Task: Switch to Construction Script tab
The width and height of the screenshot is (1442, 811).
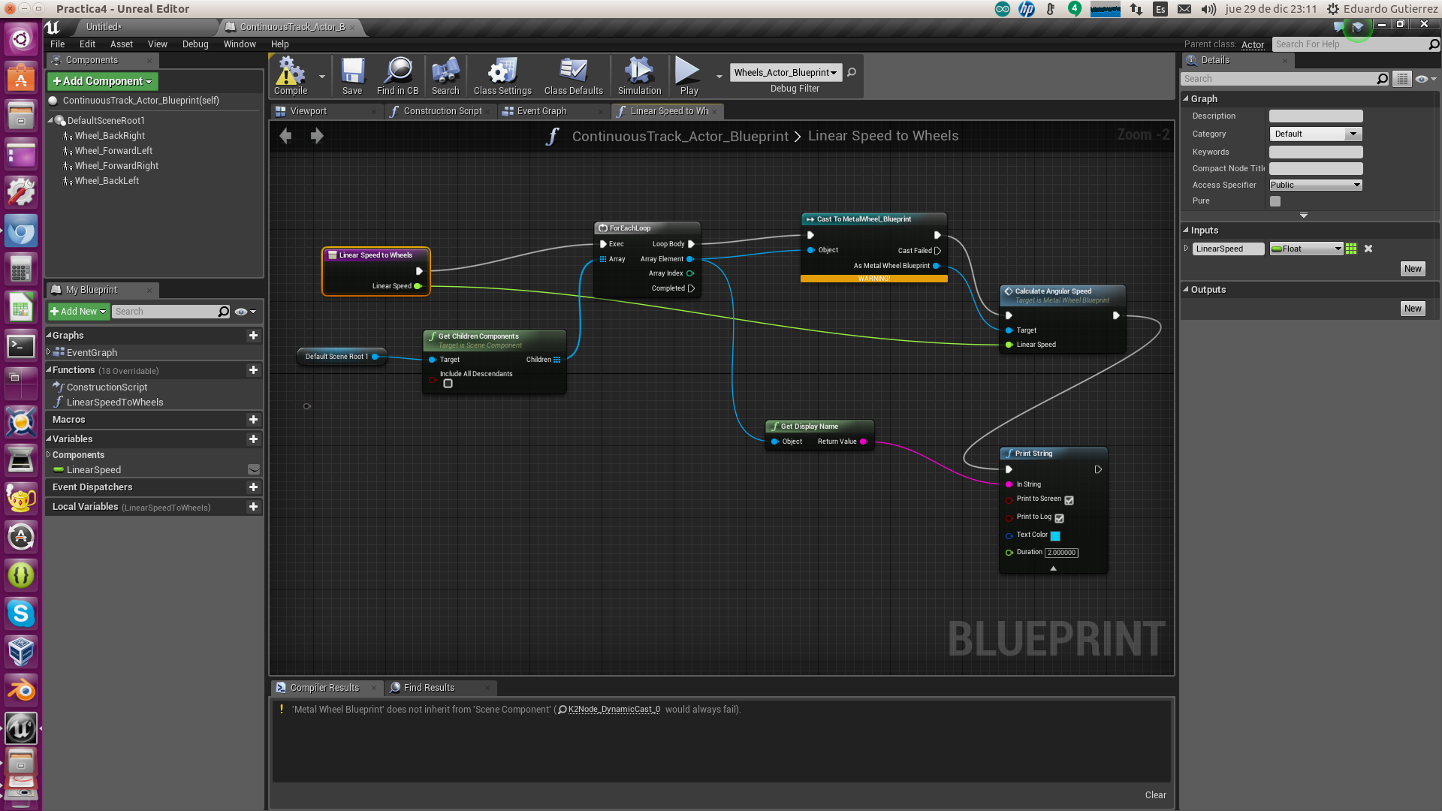Action: pyautogui.click(x=442, y=111)
